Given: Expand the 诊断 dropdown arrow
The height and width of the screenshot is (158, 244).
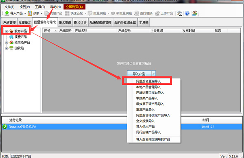Looking at the screenshot, I should 42,13.
